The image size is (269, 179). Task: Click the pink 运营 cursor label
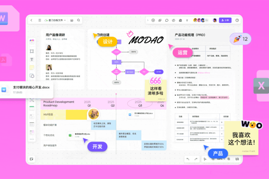click(x=182, y=52)
